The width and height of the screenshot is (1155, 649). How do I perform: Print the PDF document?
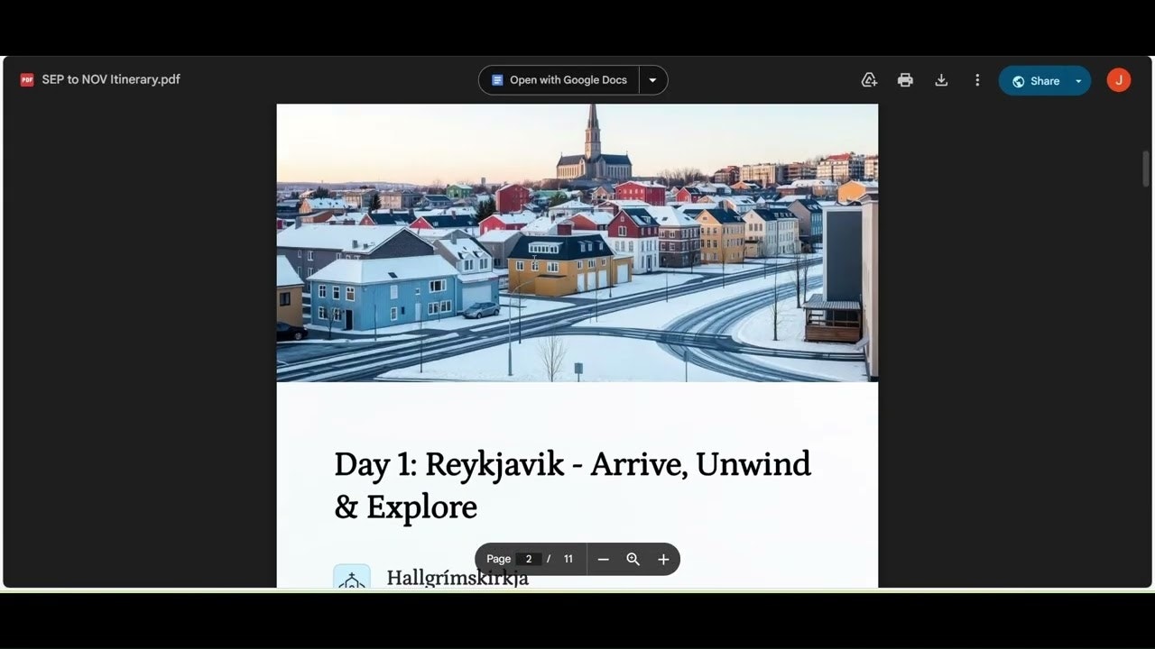pos(905,80)
